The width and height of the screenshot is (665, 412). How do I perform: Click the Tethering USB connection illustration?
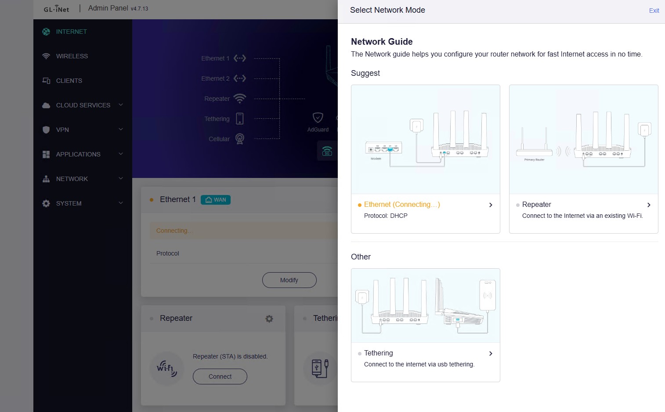tap(426, 305)
